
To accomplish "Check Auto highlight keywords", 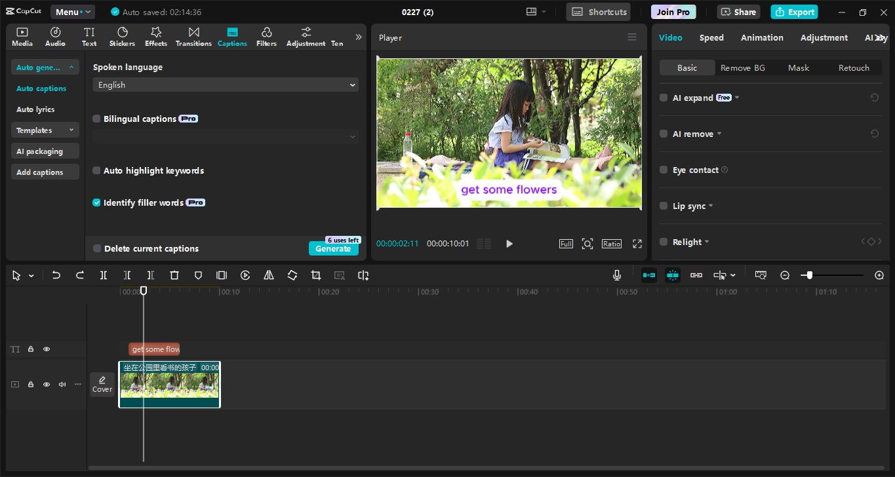I will click(96, 170).
